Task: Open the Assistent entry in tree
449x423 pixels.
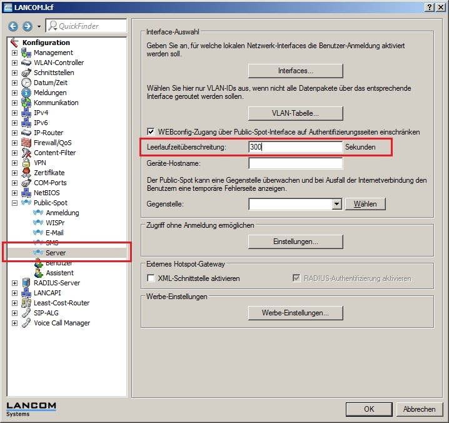Action: click(59, 273)
